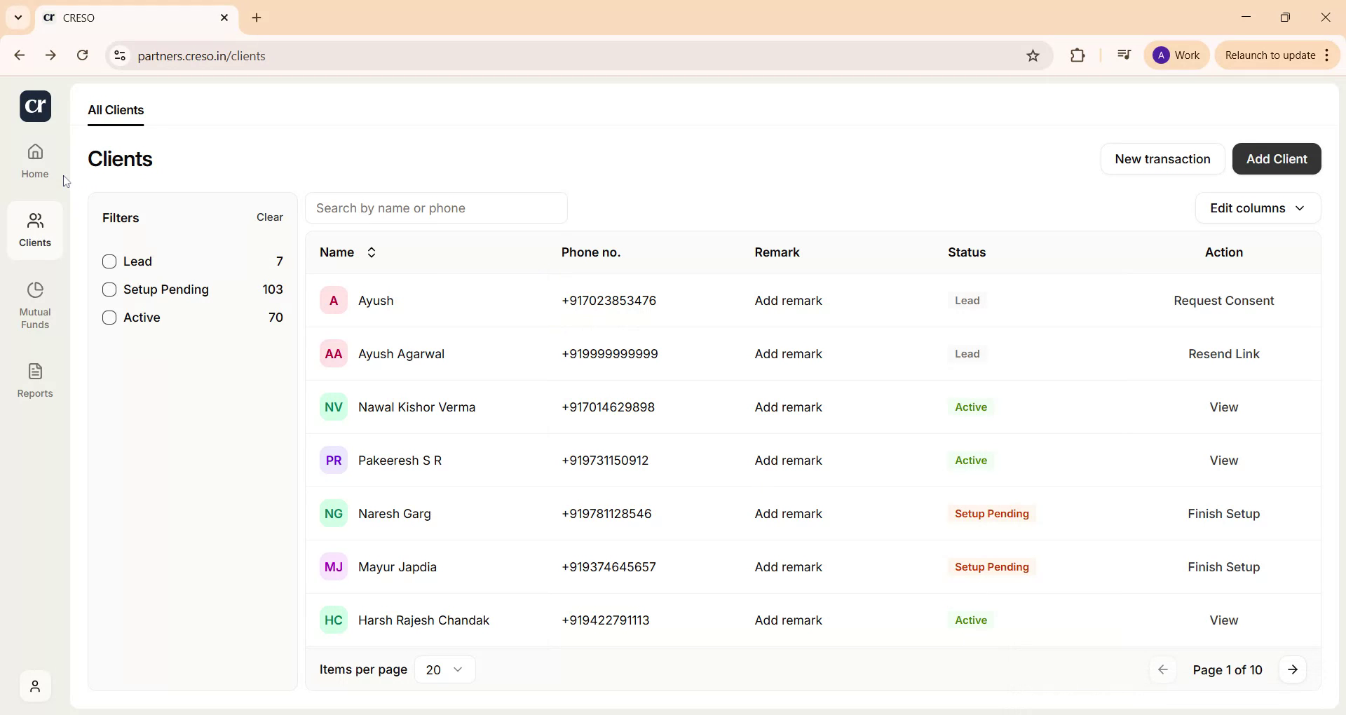Open the browser extensions icon
This screenshot has height=715, width=1346.
tap(1078, 55)
